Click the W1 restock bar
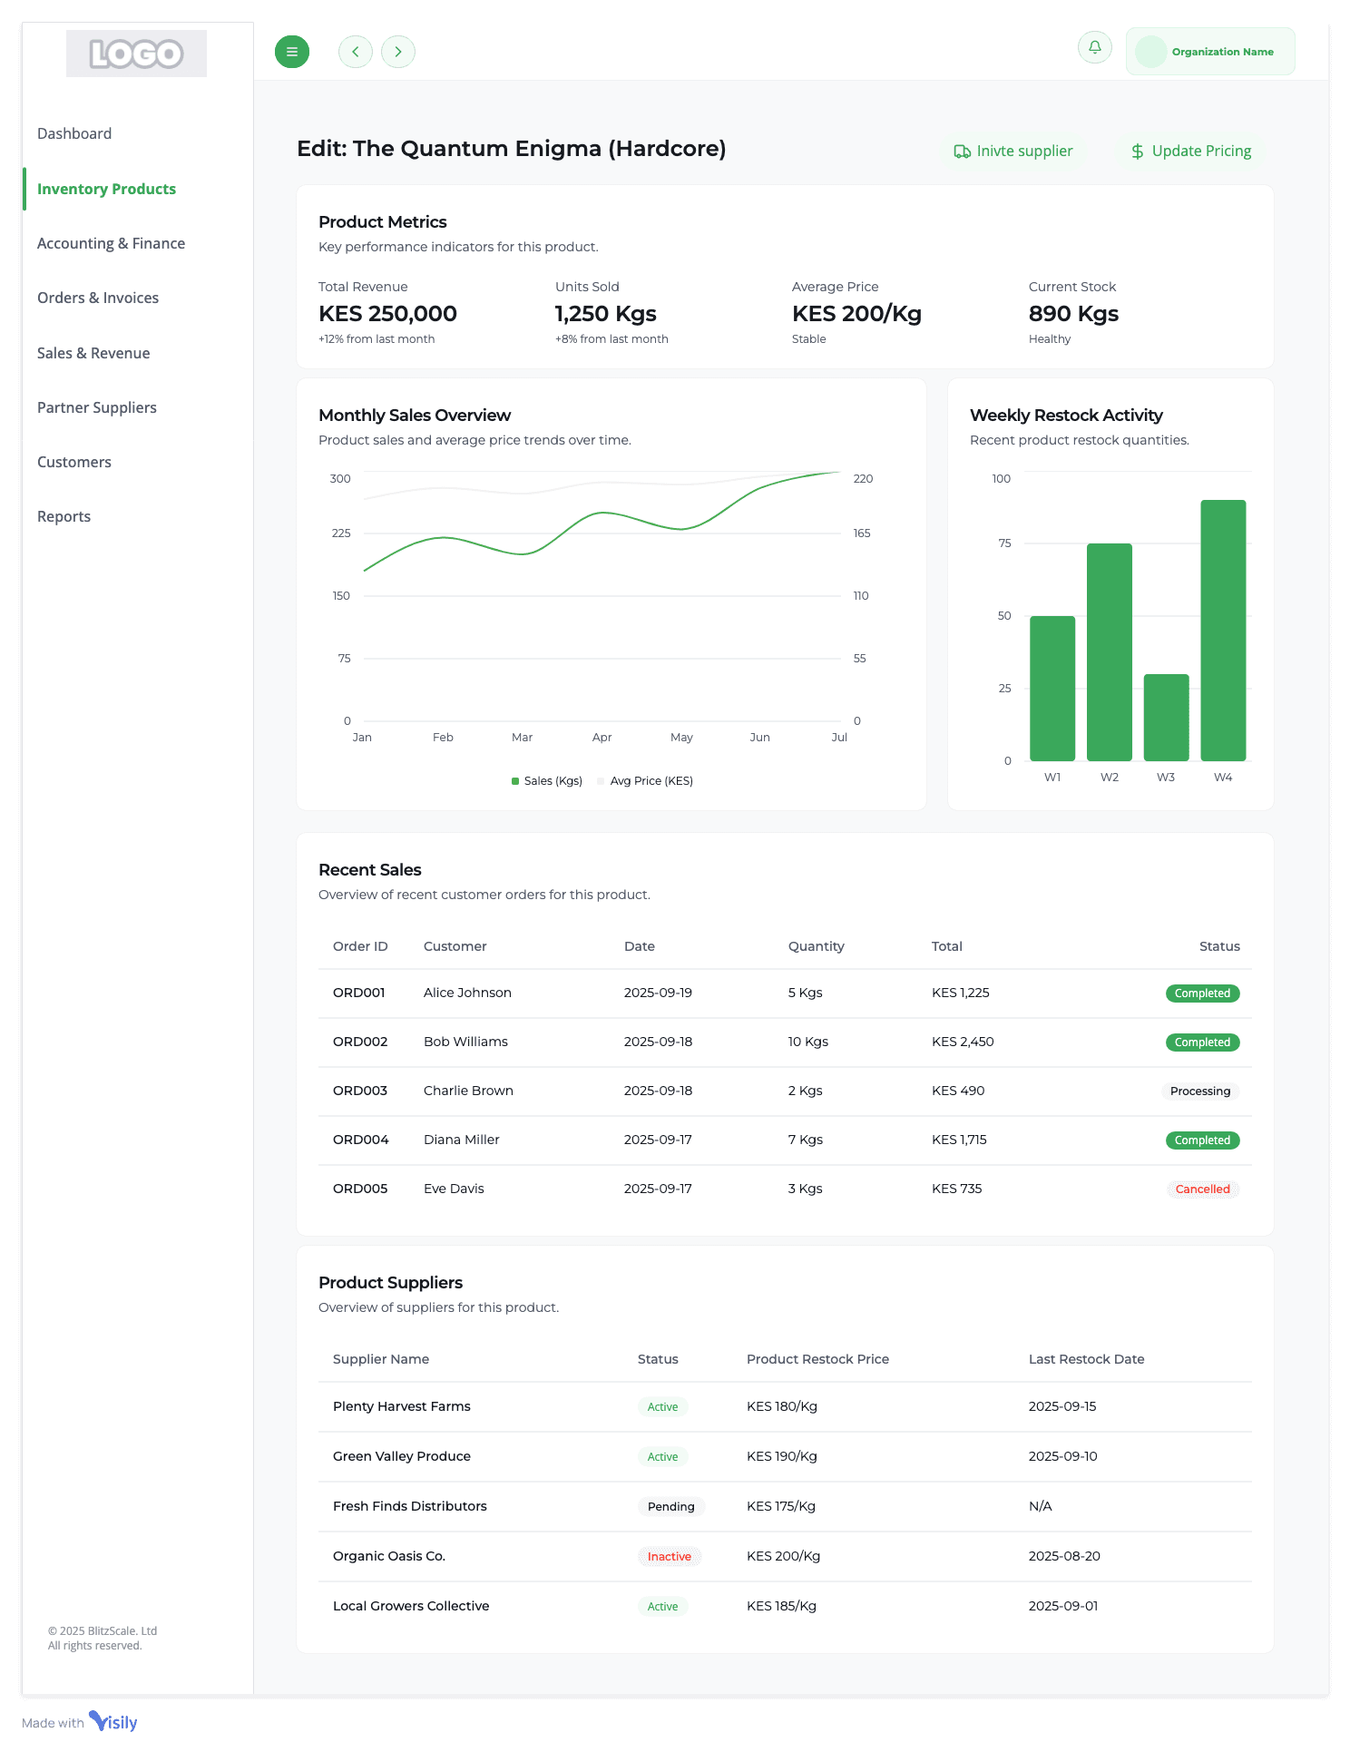1350x1752 pixels. (x=1052, y=689)
